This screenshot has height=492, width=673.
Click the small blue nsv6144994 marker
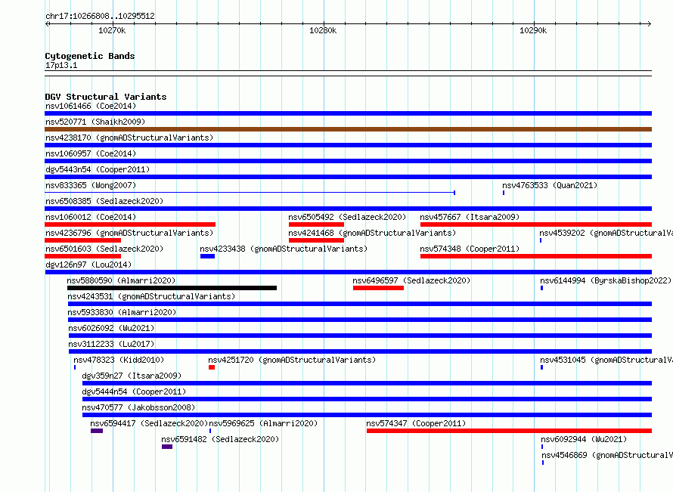(x=541, y=288)
